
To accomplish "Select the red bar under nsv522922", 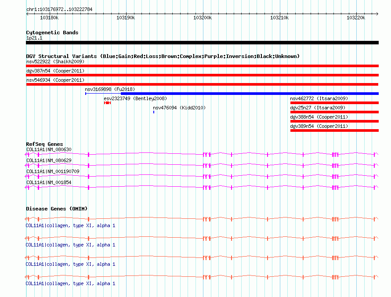I will (x=202, y=66).
